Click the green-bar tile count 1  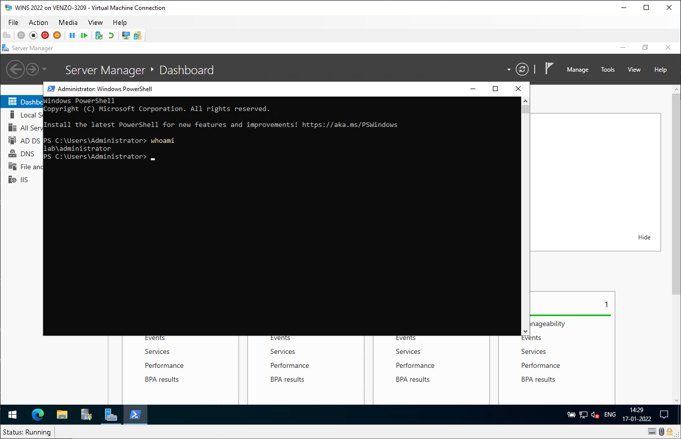click(x=606, y=305)
